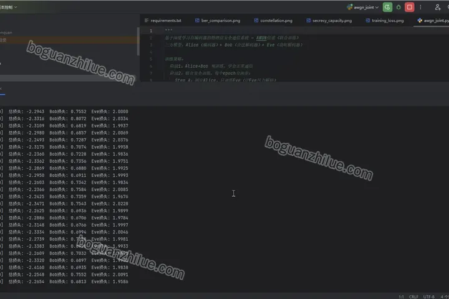
Task: Click total loss value -2.2943 in console
Action: click(x=35, y=112)
